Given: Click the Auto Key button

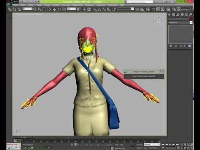Looking at the screenshot, I should click(140, 145).
